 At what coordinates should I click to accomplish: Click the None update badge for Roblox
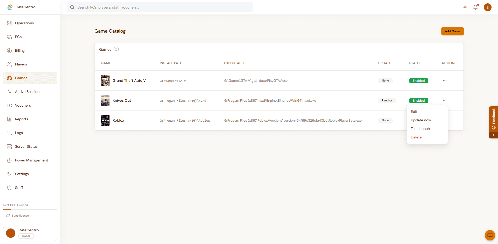pos(385,121)
